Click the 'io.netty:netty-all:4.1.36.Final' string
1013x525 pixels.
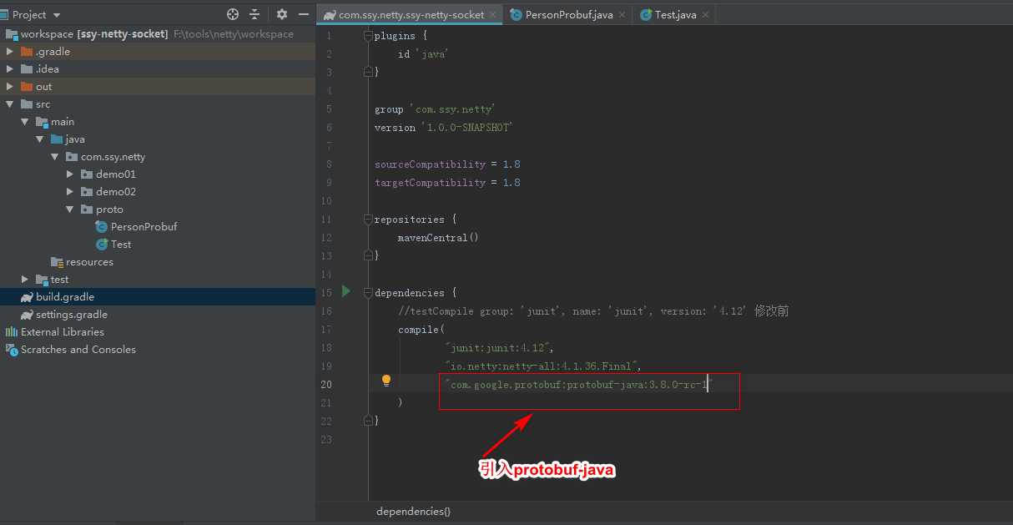[542, 366]
